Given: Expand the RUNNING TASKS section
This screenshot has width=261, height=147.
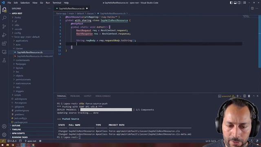Looking at the screenshot, I should (20, 137).
